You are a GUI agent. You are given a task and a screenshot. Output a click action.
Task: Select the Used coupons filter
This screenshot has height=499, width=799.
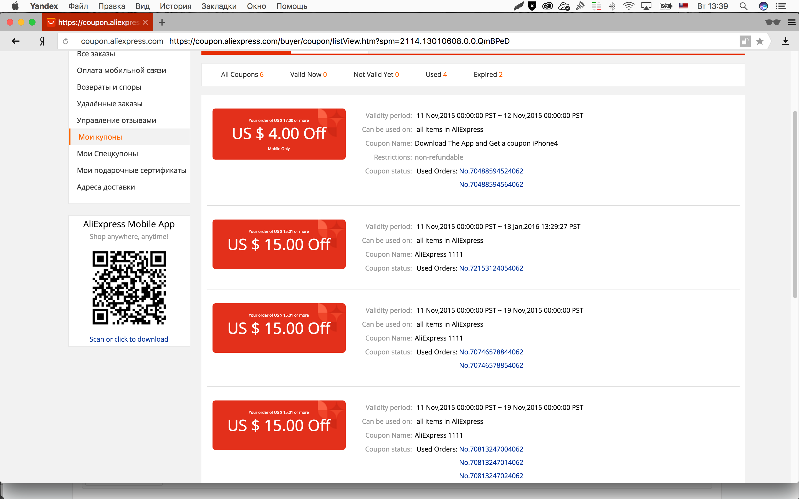tap(436, 75)
